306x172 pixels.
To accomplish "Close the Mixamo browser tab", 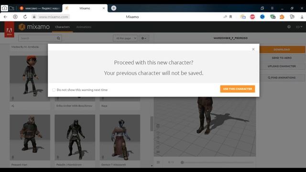I will (x=104, y=8).
